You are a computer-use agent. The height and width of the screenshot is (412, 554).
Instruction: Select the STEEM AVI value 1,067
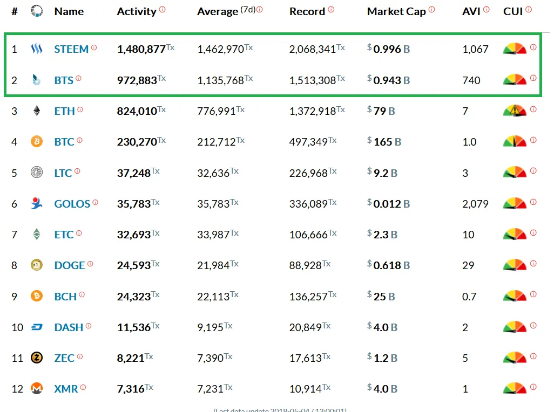pyautogui.click(x=475, y=49)
